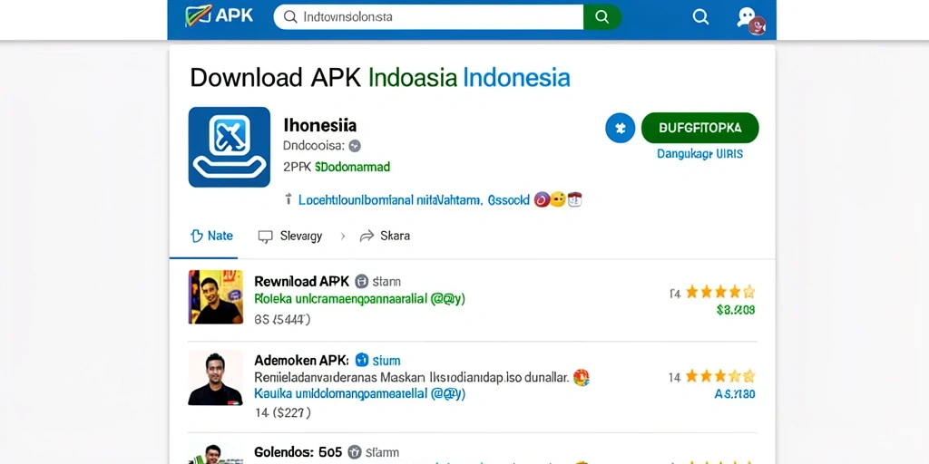The height and width of the screenshot is (464, 929).
Task: Click the 'Download APK Indoasia Indonesia' heading
Action: 380,78
